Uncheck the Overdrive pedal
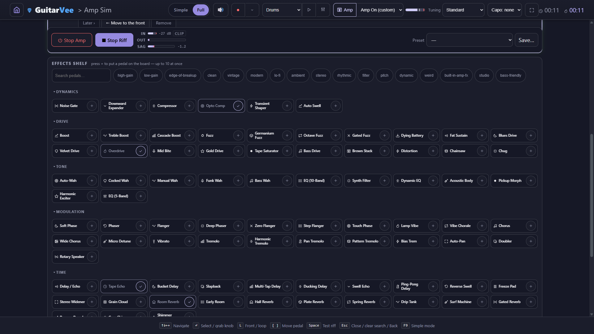 [141, 151]
